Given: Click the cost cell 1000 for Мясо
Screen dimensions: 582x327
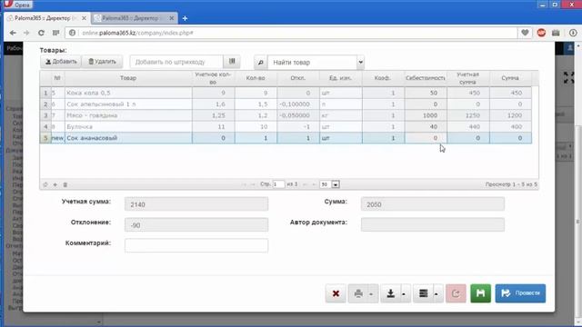Looking at the screenshot, I should click(x=426, y=115).
